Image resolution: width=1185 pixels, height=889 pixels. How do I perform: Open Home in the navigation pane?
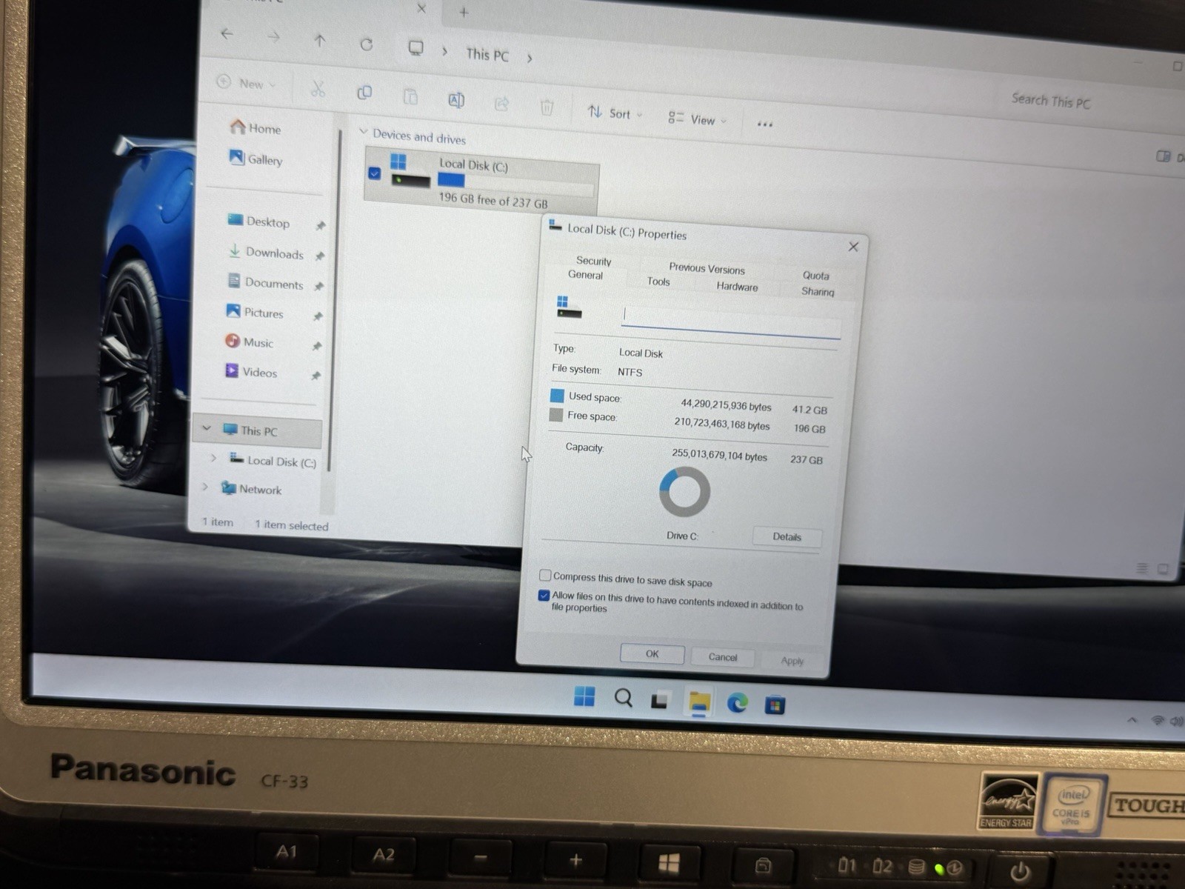[x=256, y=128]
